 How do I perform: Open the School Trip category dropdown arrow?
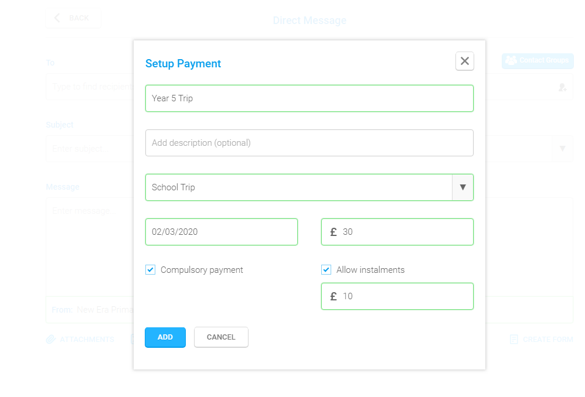coord(462,187)
